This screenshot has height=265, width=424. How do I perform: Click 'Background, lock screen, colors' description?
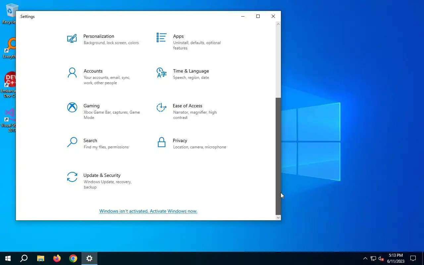pos(111,43)
